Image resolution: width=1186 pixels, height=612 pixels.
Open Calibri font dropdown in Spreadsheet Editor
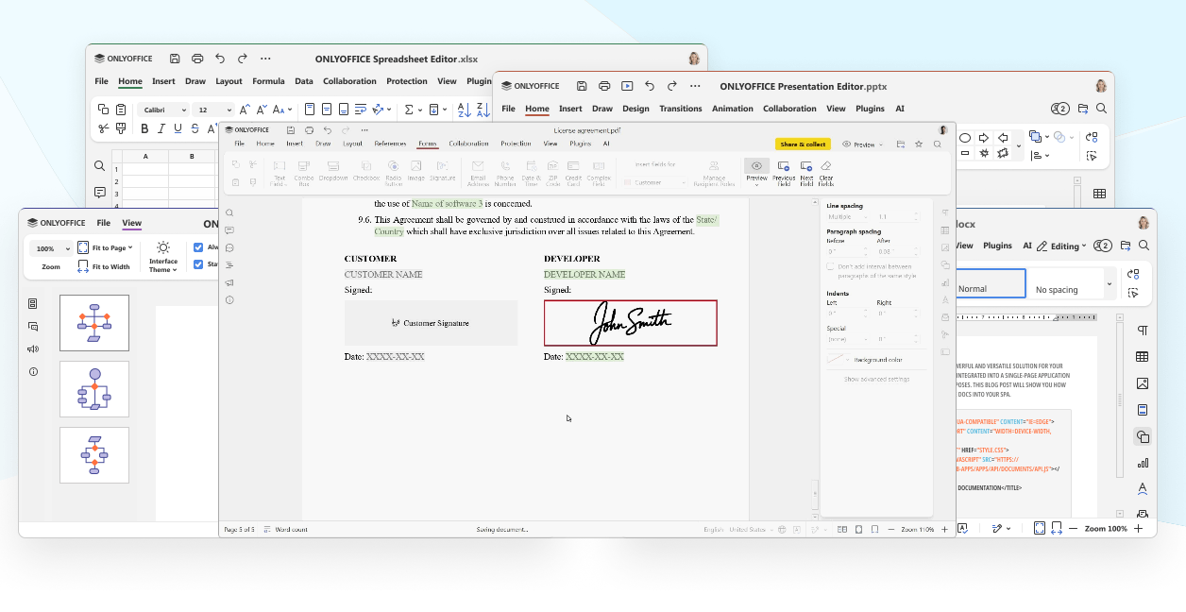click(163, 110)
